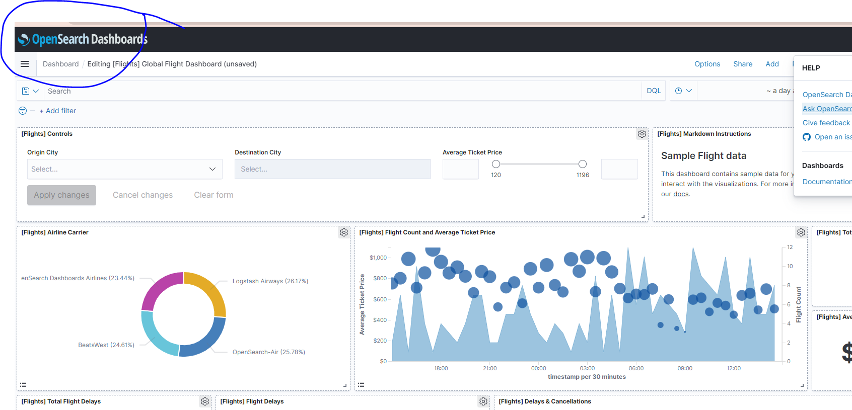This screenshot has width=852, height=410.
Task: Click Flight Count panel resize handle
Action: pyautogui.click(x=802, y=385)
